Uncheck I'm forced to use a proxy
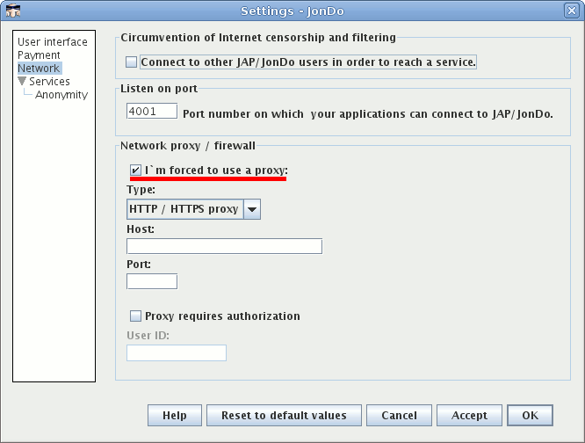 coord(135,171)
